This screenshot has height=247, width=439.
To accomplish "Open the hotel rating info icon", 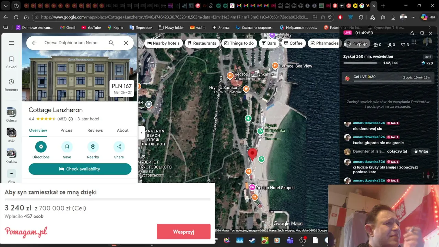I will 71,119.
